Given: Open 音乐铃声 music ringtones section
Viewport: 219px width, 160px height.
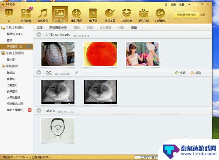Looking at the screenshot, I should pos(43,15).
